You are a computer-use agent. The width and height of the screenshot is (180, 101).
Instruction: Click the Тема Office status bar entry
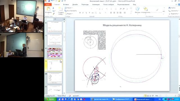(x=62, y=96)
